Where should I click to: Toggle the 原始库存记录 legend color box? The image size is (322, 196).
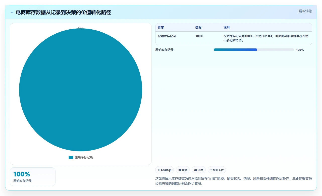click(71, 157)
